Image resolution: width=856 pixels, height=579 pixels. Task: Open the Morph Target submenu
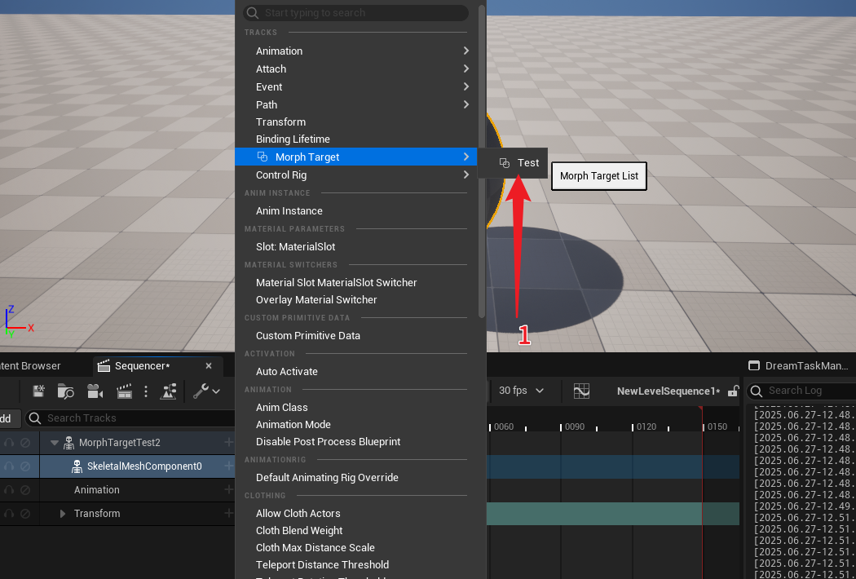356,157
